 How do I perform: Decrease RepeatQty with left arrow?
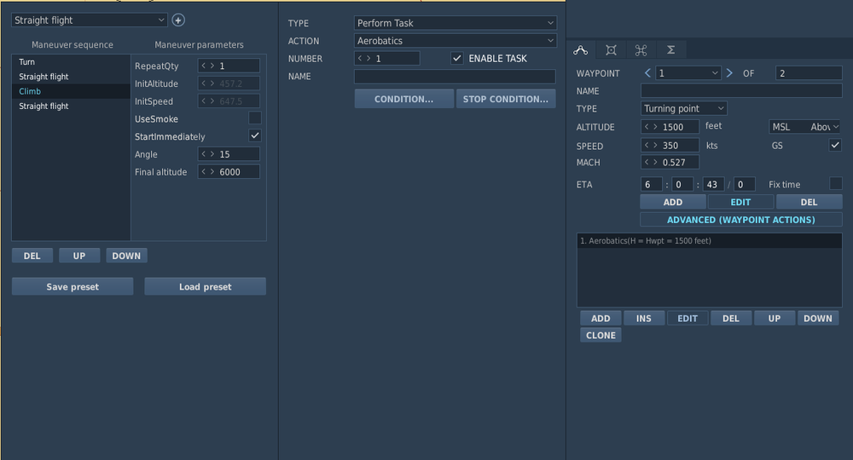[204, 66]
